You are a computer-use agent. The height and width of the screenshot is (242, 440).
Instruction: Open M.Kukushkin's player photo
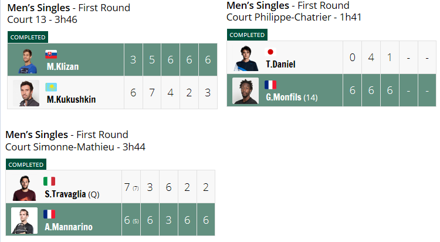[26, 93]
